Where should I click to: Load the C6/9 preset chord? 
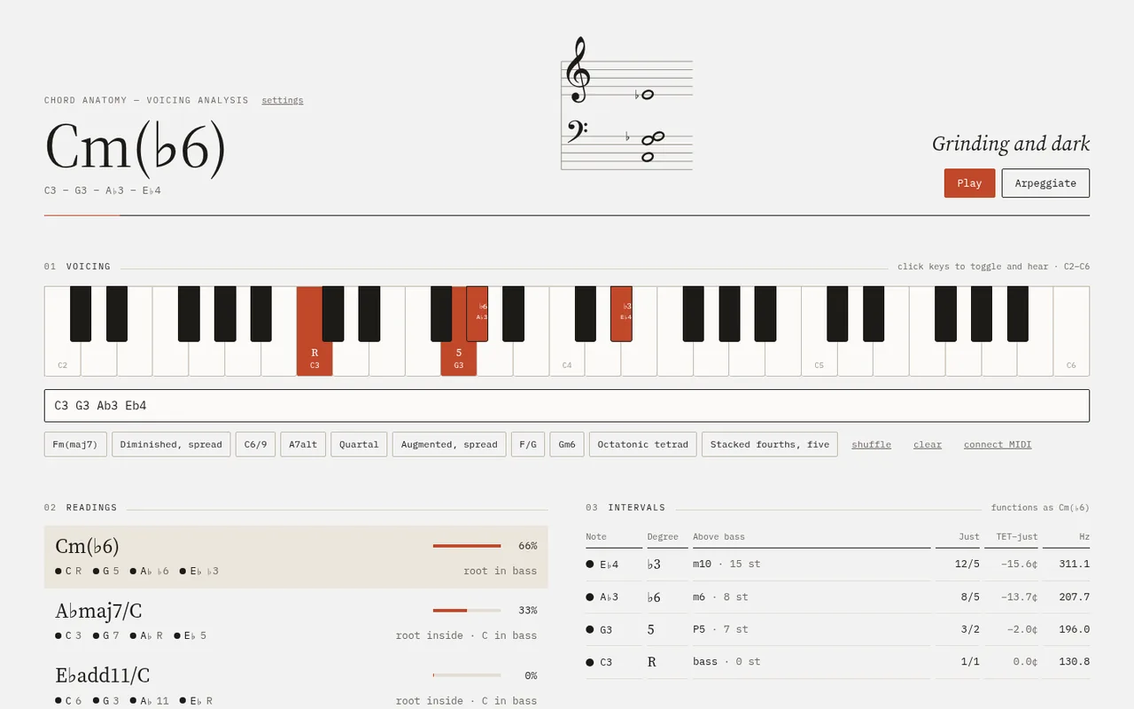(255, 444)
